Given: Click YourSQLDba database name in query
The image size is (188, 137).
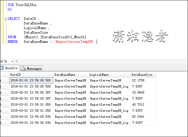Looking at the screenshot, I should (26, 5).
